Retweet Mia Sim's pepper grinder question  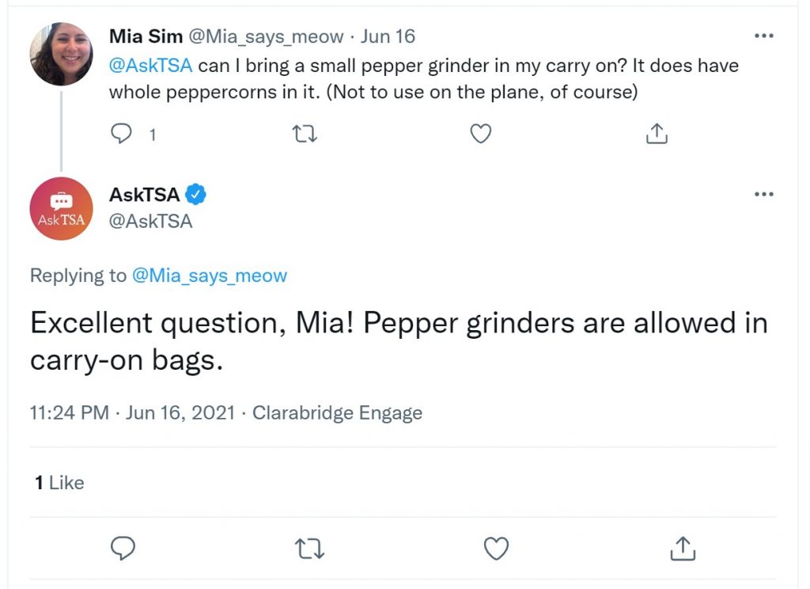(305, 135)
